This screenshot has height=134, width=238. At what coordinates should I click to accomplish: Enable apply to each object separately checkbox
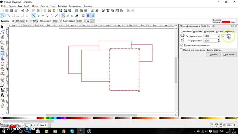point(181,50)
